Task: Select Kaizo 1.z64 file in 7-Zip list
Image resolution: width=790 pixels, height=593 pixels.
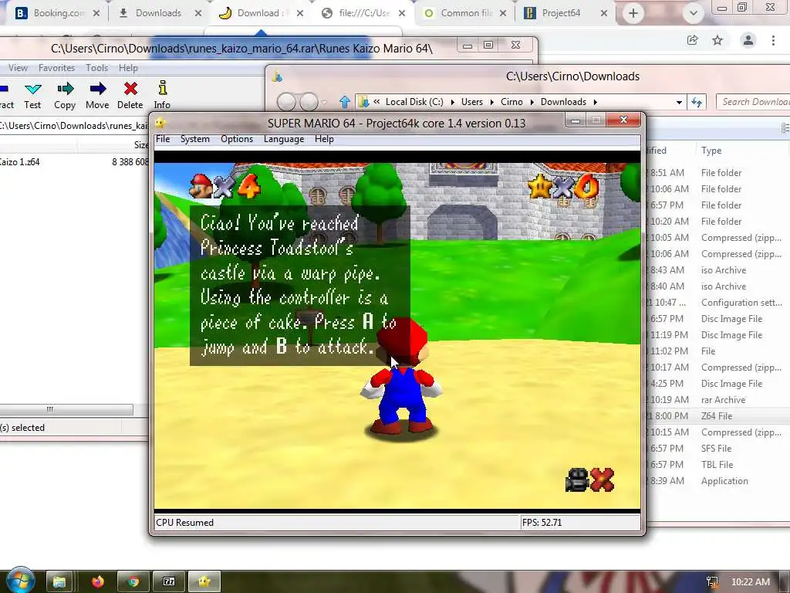Action: point(74,162)
